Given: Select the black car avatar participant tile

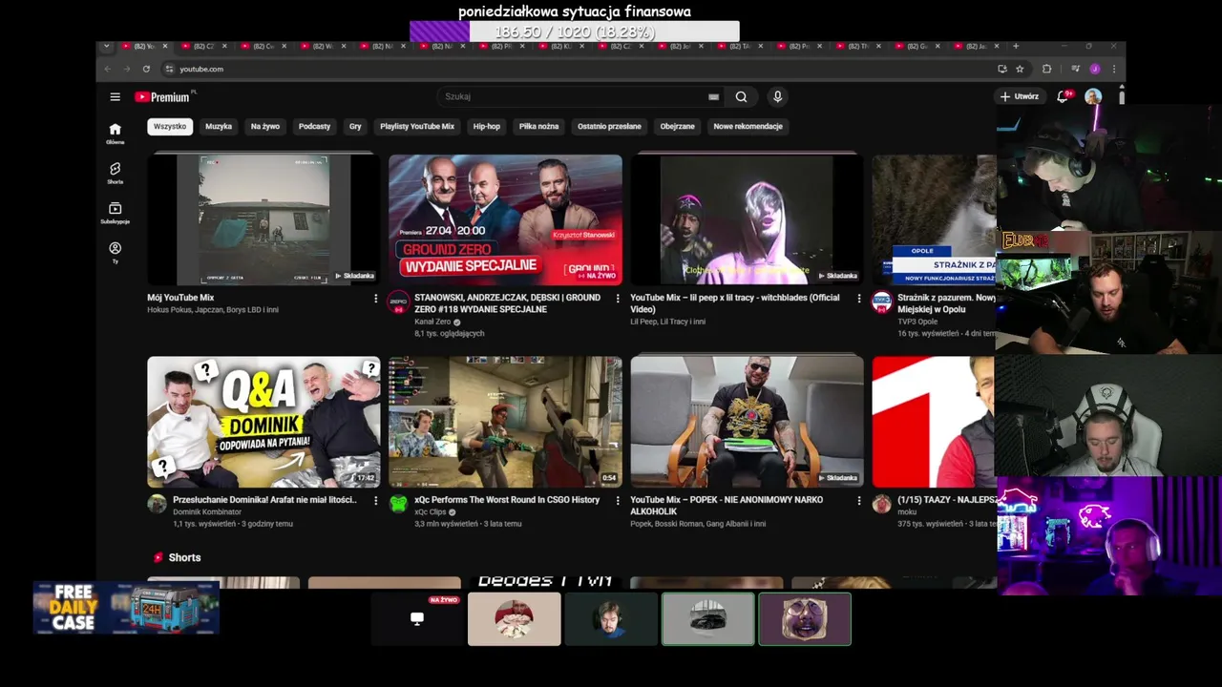Looking at the screenshot, I should coord(707,619).
